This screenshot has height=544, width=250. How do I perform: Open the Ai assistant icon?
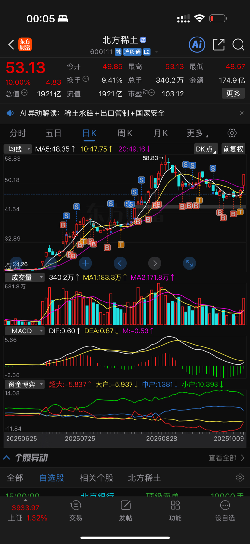(197, 44)
